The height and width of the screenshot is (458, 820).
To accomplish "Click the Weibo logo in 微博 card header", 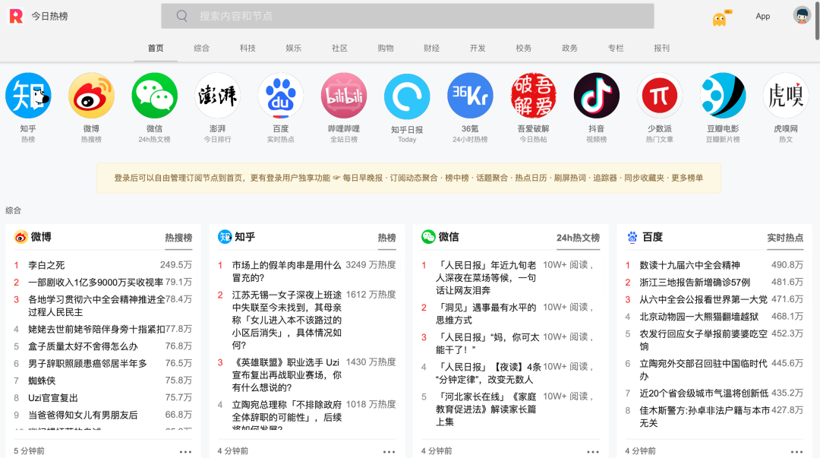I will 20,237.
